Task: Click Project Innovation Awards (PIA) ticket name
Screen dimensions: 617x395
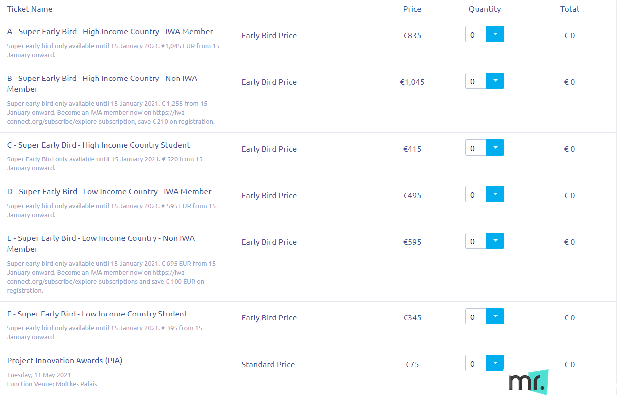Action: click(65, 361)
